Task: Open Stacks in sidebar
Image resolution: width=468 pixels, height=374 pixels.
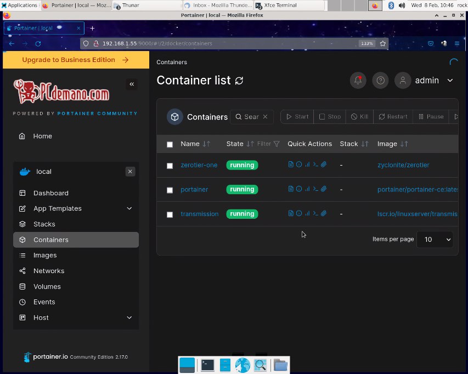Action: pos(76,224)
